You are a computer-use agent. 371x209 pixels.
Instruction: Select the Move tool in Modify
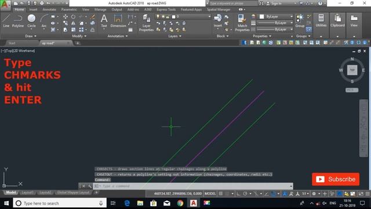66,17
